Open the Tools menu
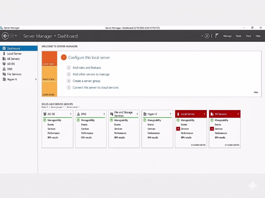Image resolution: width=265 pixels, height=198 pixels. point(238,36)
